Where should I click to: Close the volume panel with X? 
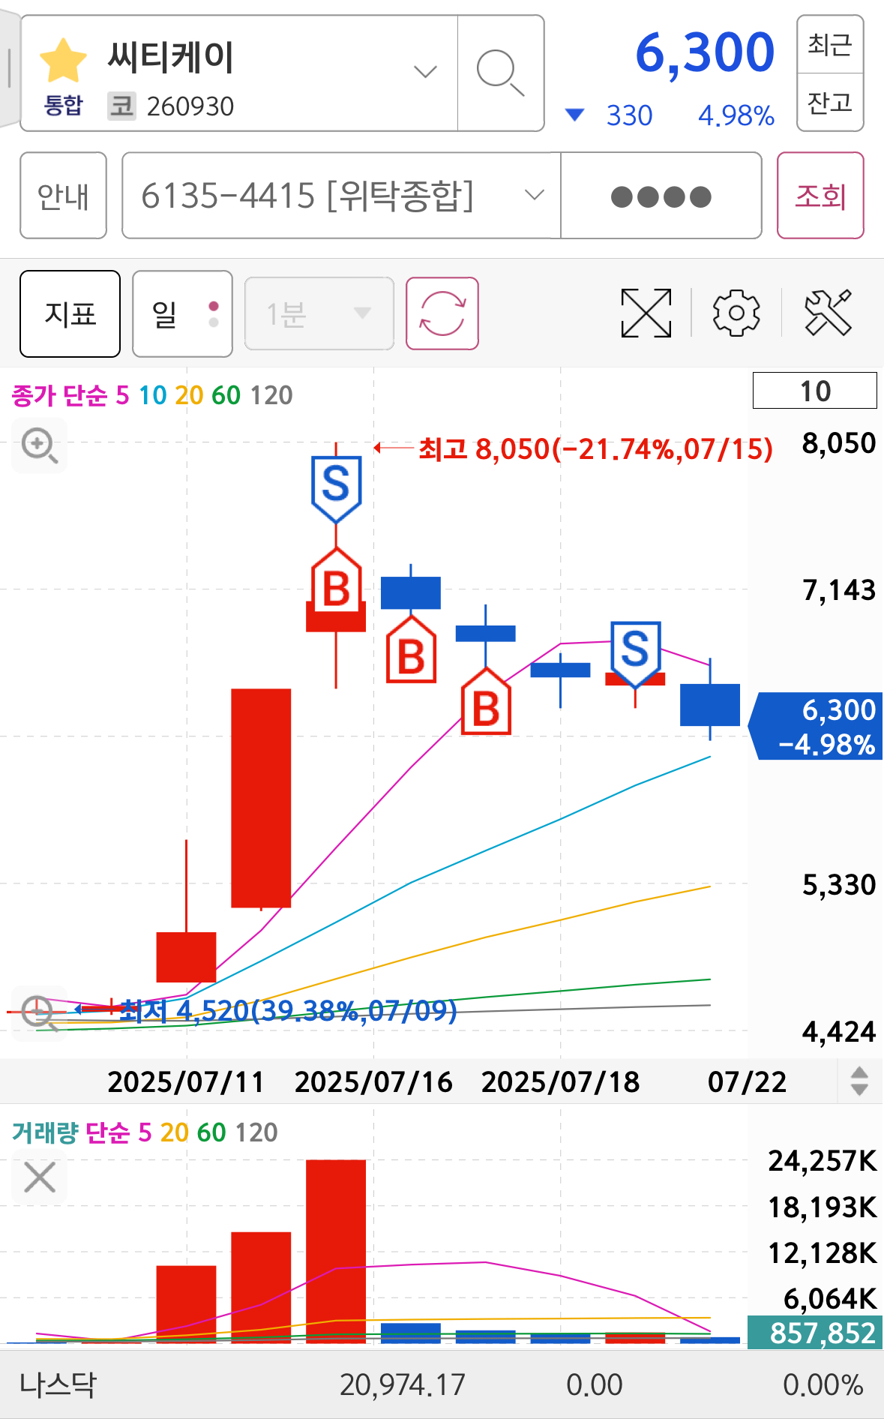pyautogui.click(x=40, y=1177)
